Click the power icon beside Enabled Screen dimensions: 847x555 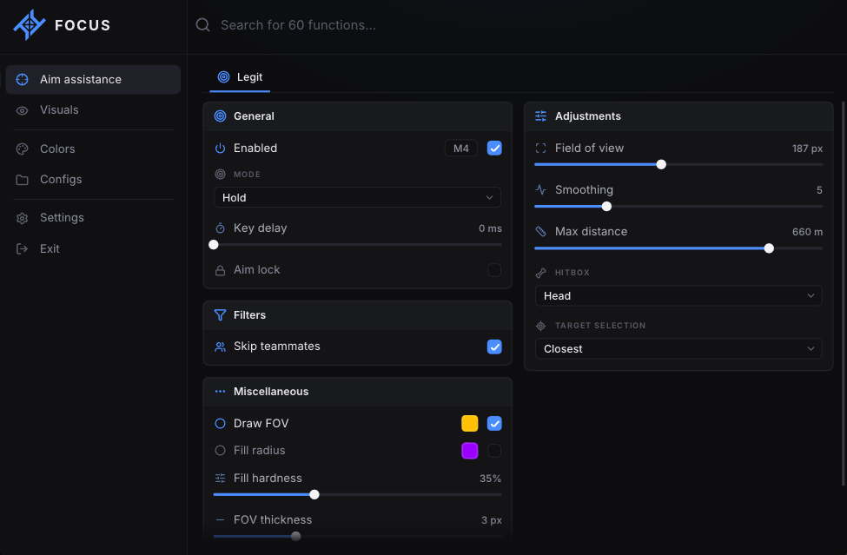tap(220, 148)
